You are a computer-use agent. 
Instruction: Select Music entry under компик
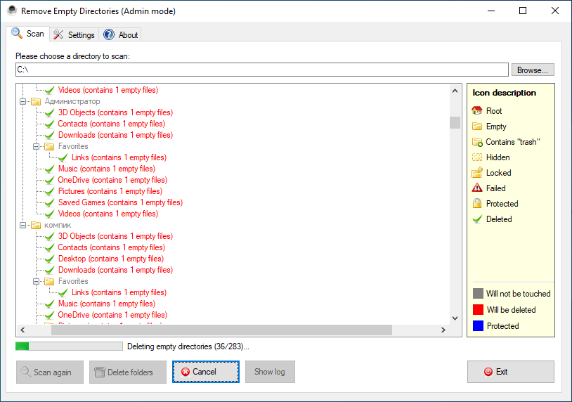point(107,304)
